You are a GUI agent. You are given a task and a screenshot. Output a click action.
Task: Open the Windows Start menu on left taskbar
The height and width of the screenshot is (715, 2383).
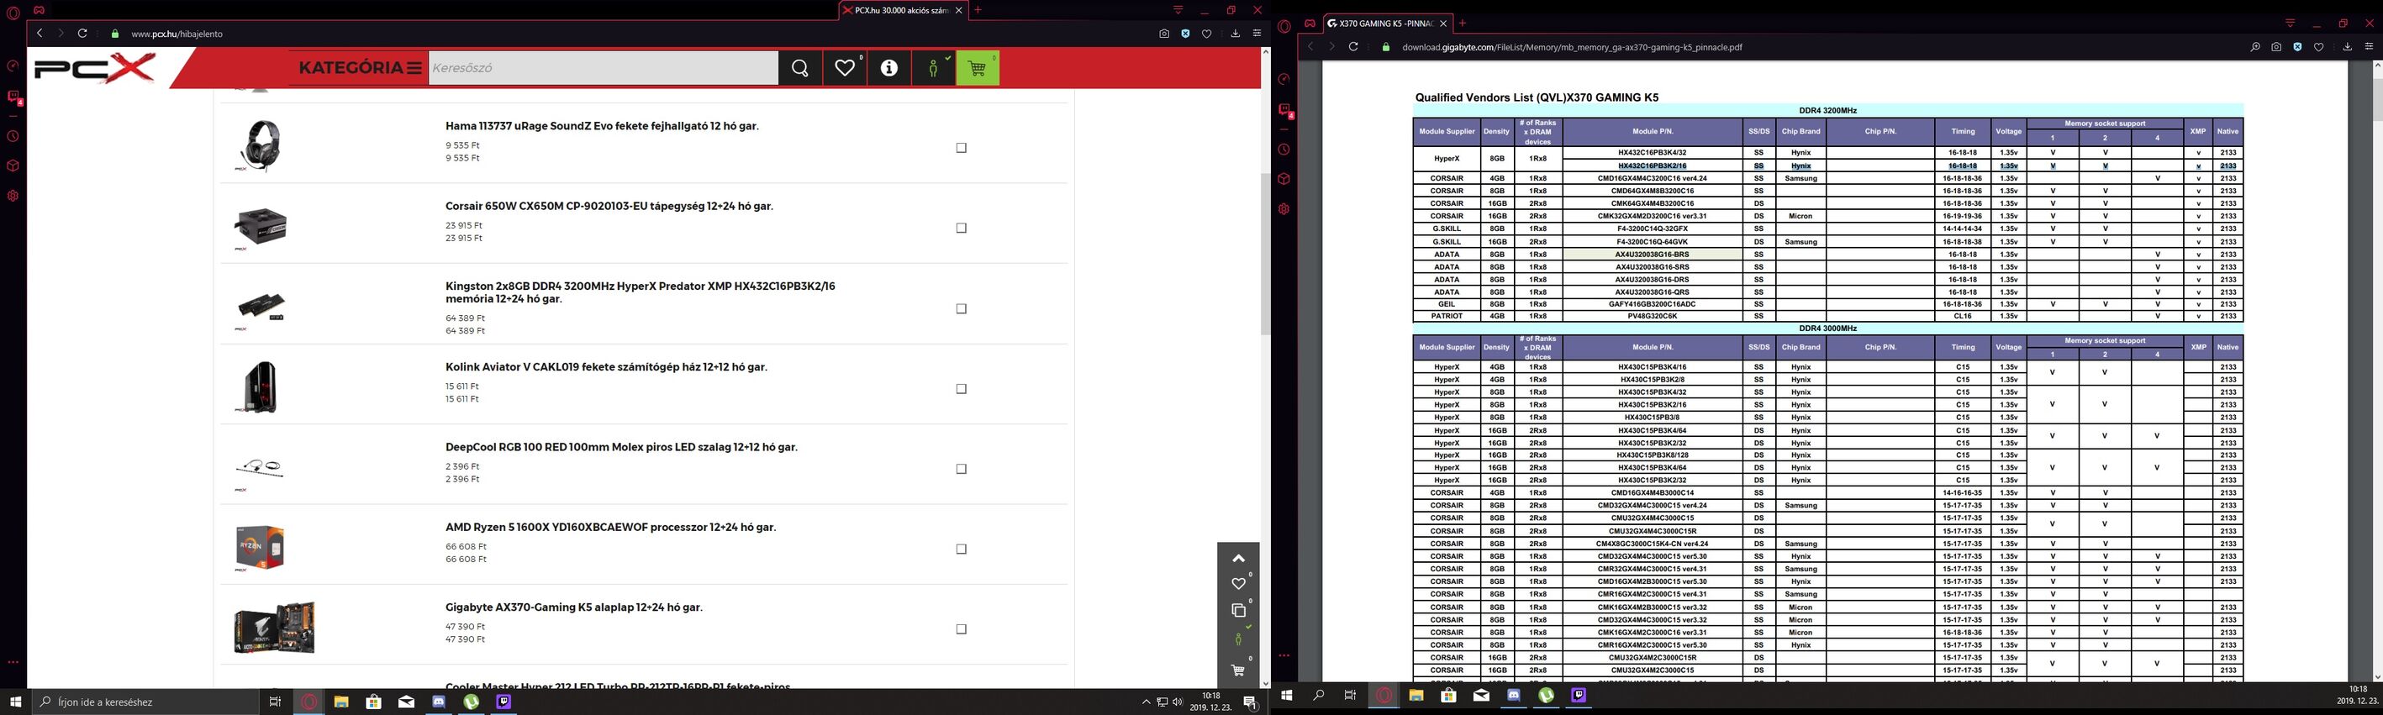click(x=15, y=702)
